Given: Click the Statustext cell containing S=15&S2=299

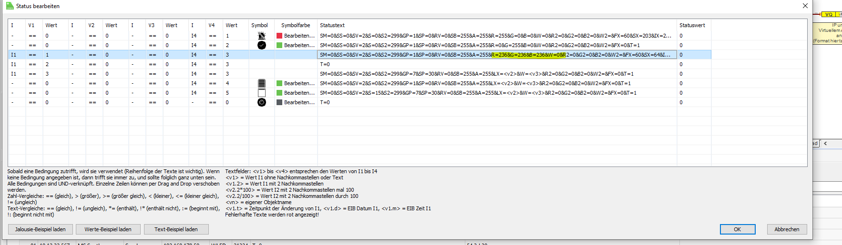Looking at the screenshot, I should click(x=497, y=93).
